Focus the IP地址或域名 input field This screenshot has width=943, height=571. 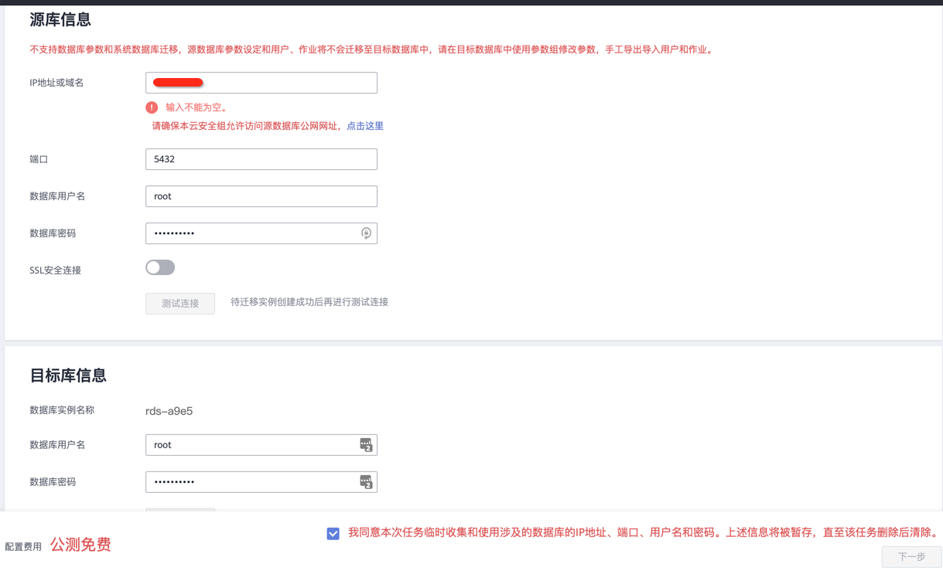(261, 83)
